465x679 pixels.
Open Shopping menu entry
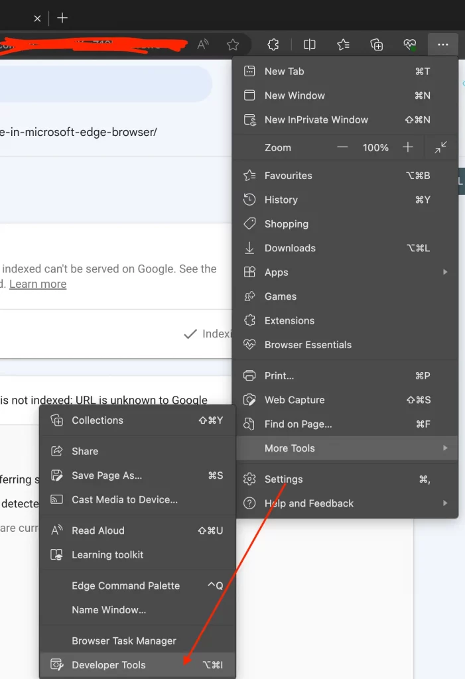coord(345,224)
